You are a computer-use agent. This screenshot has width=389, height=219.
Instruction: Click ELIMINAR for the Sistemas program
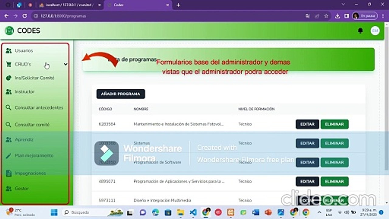click(334, 143)
